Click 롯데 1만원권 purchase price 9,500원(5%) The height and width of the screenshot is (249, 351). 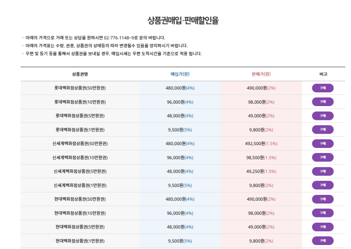[x=180, y=130]
